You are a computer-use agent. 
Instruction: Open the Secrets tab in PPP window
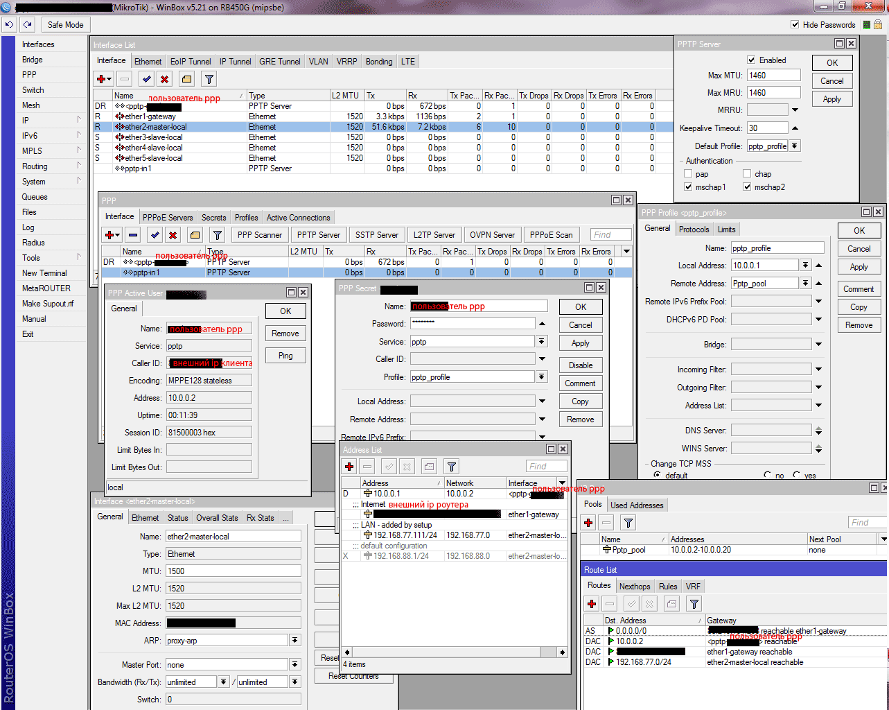(213, 218)
